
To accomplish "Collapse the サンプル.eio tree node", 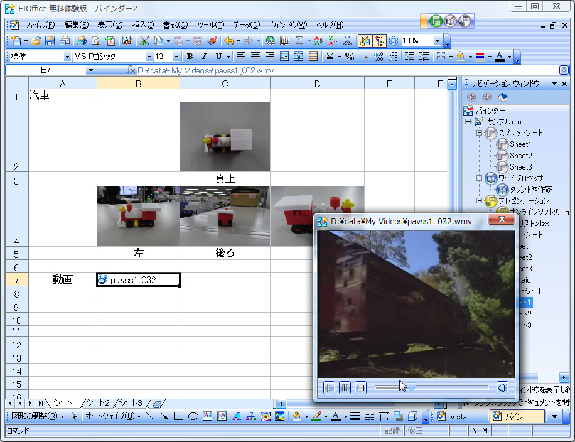I will pyautogui.click(x=468, y=121).
